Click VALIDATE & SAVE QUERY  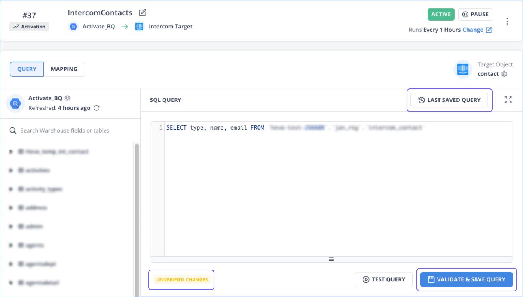466,279
